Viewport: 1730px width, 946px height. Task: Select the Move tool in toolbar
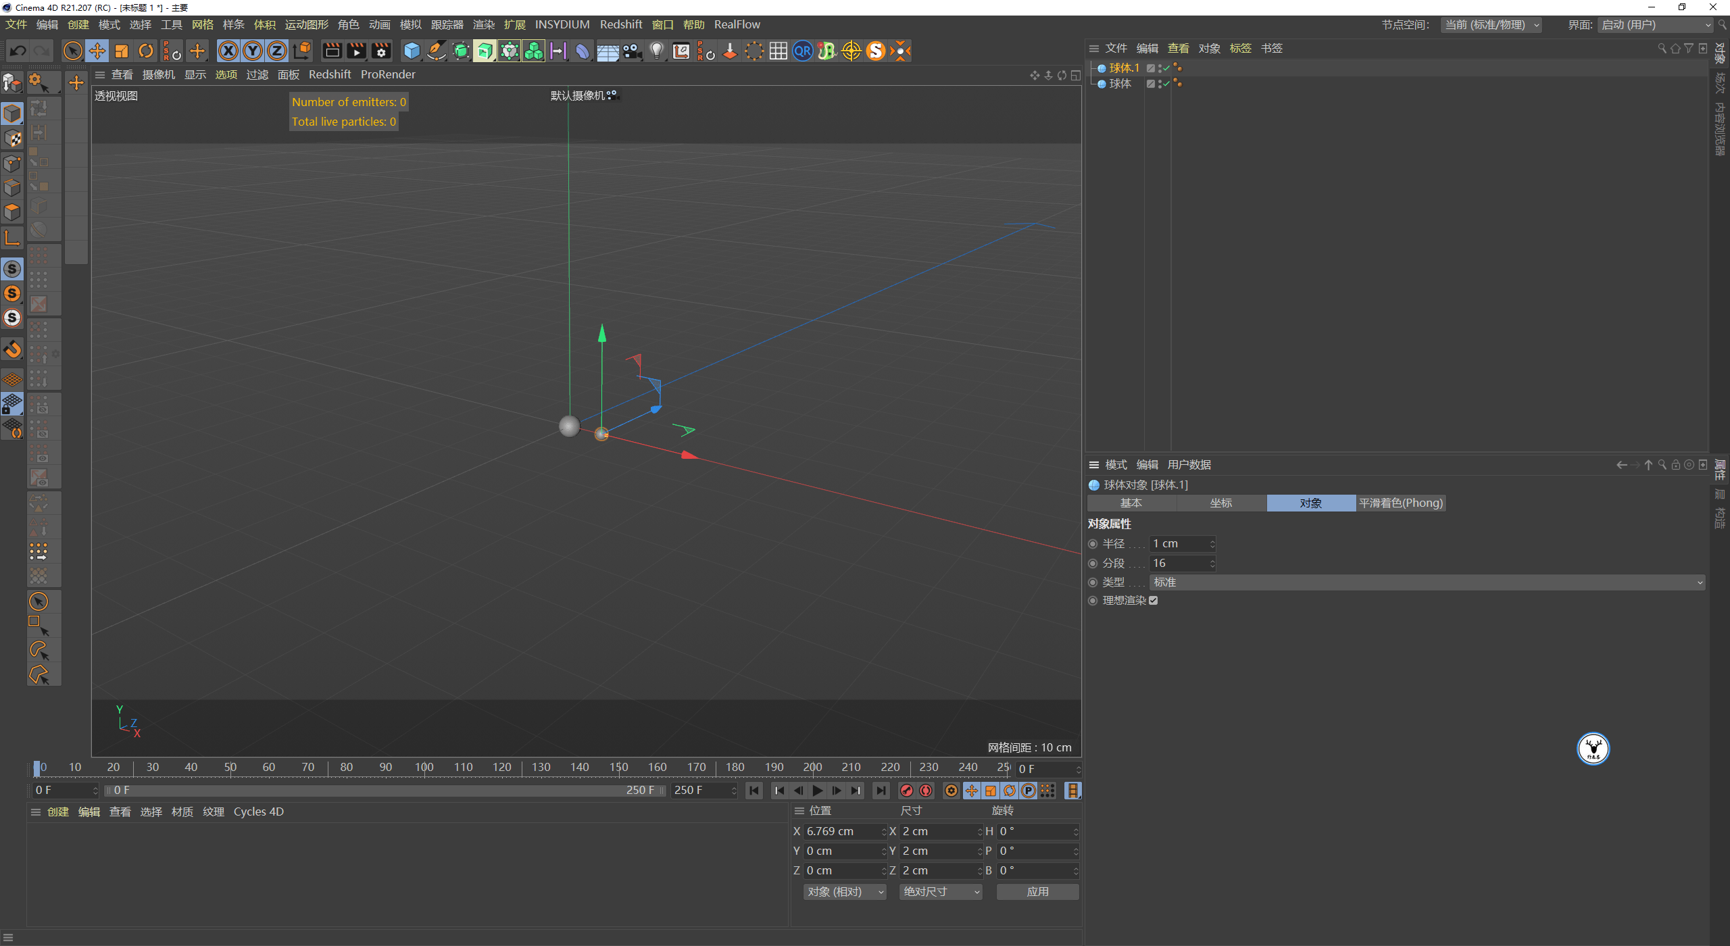click(97, 51)
